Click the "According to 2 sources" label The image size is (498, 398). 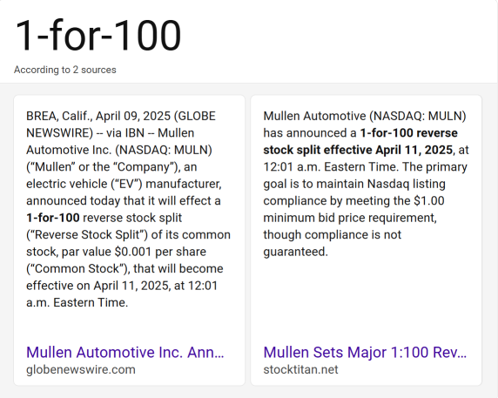tap(65, 70)
